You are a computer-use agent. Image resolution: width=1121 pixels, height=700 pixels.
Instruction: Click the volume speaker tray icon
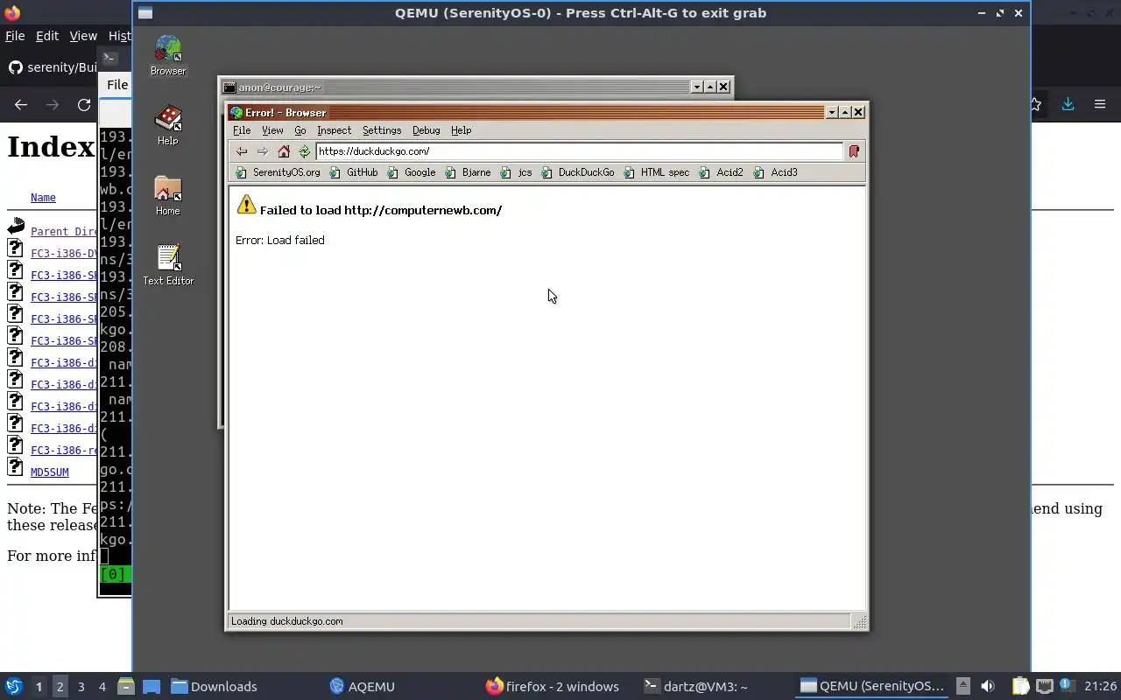(988, 687)
